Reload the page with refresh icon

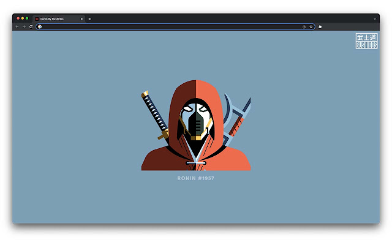(31, 27)
